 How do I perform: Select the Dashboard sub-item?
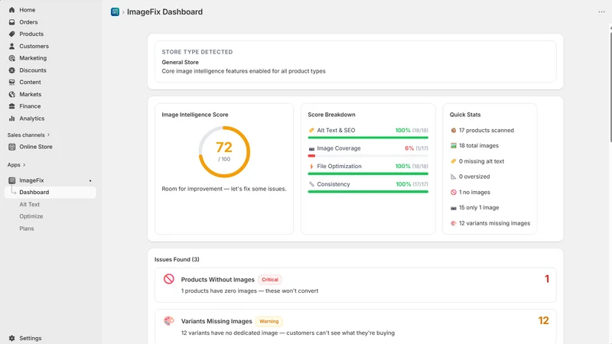(x=50, y=193)
